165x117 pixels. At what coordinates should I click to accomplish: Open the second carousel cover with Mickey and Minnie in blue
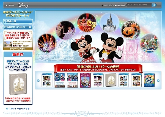(60, 80)
